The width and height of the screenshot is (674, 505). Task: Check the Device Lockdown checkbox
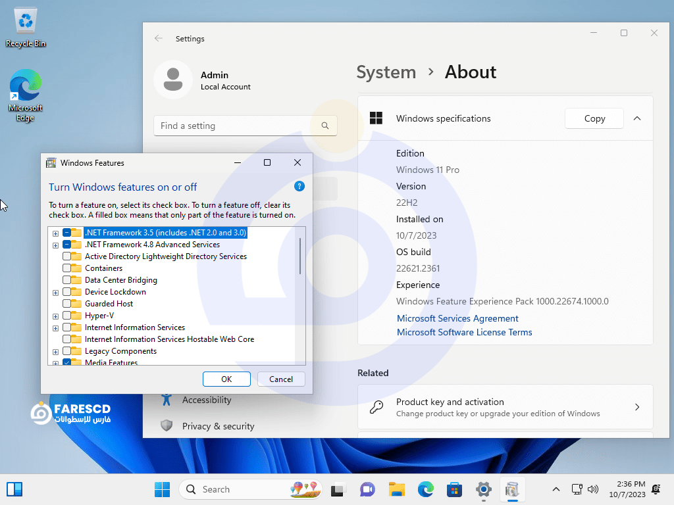point(66,292)
